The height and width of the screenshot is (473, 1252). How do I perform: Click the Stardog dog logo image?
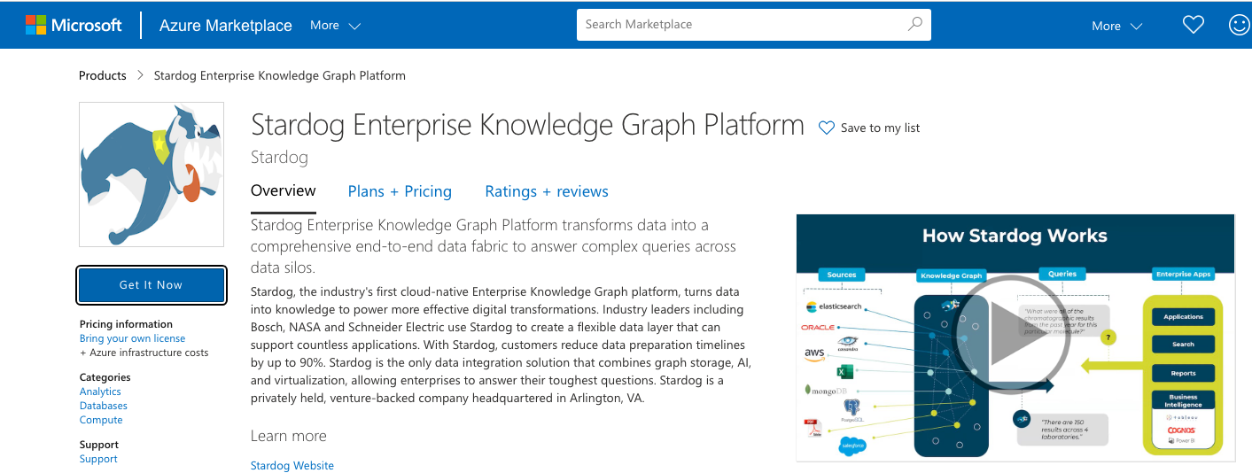[x=152, y=174]
